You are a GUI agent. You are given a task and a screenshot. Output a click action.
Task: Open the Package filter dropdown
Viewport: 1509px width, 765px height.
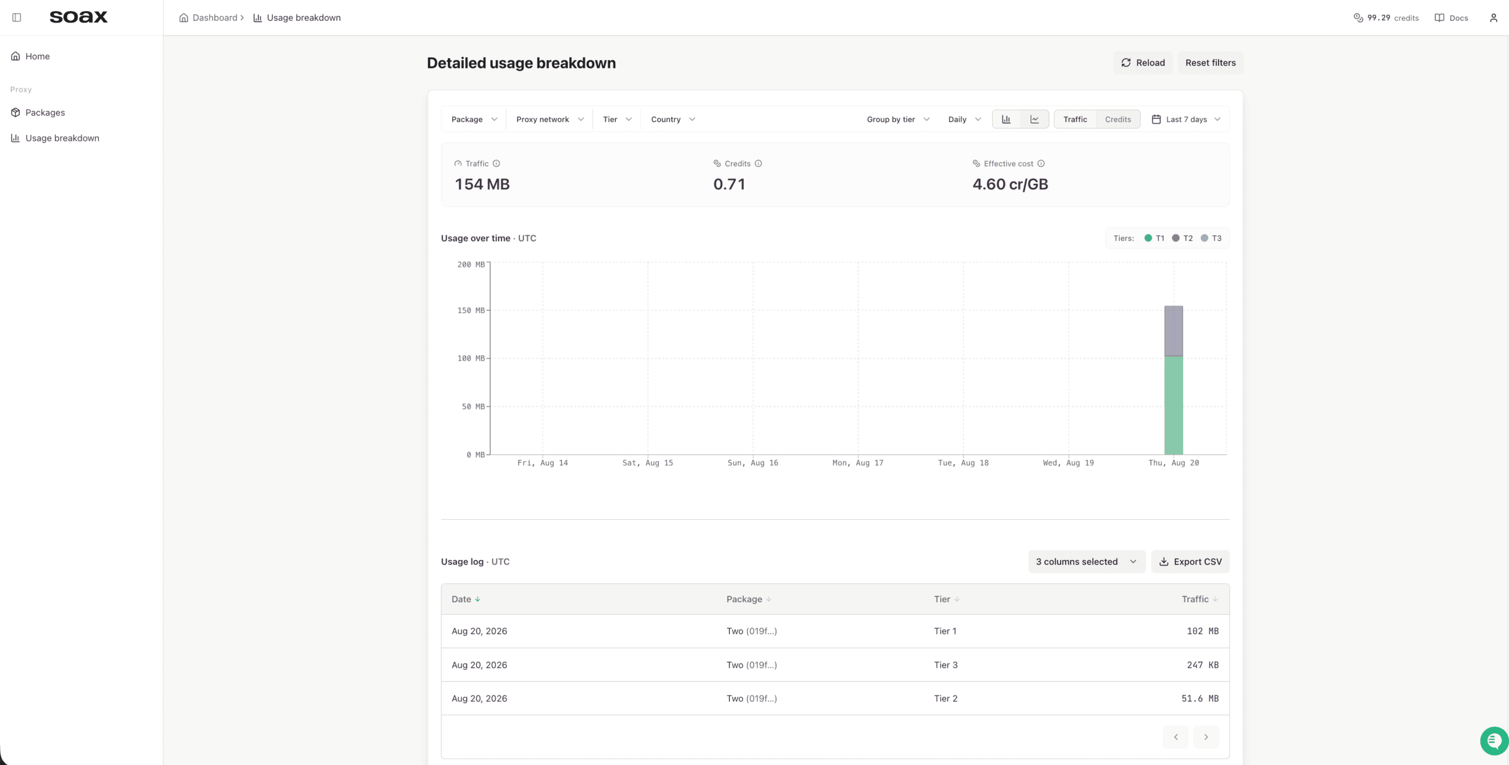(x=474, y=119)
